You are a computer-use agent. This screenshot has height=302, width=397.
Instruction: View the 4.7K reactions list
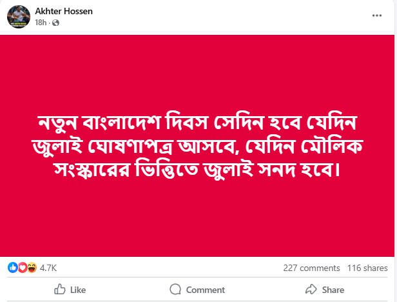[x=48, y=267]
